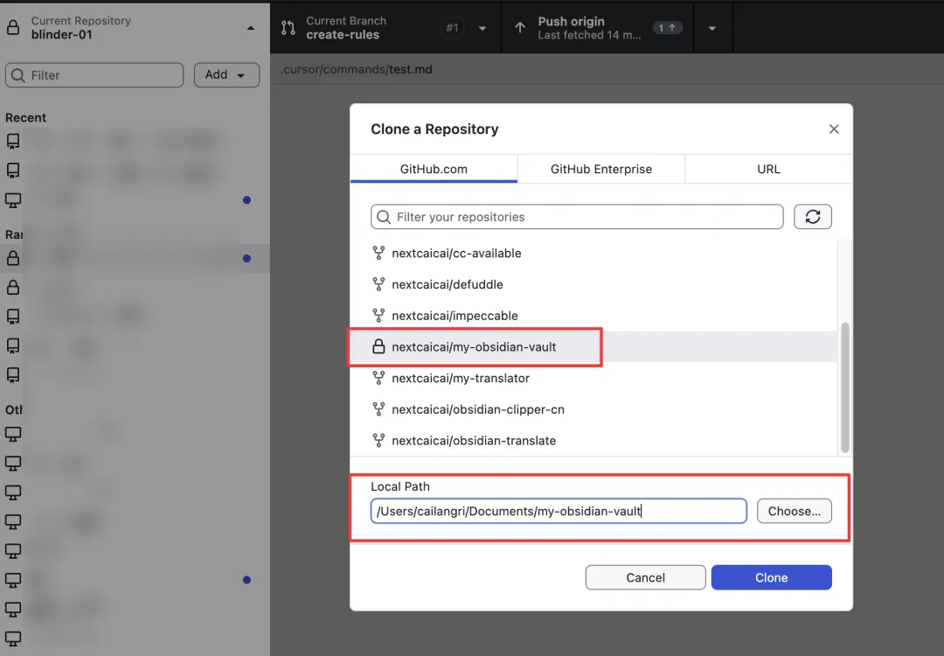Click the pull request branch icon
Screen dimensions: 944x656
[288, 28]
